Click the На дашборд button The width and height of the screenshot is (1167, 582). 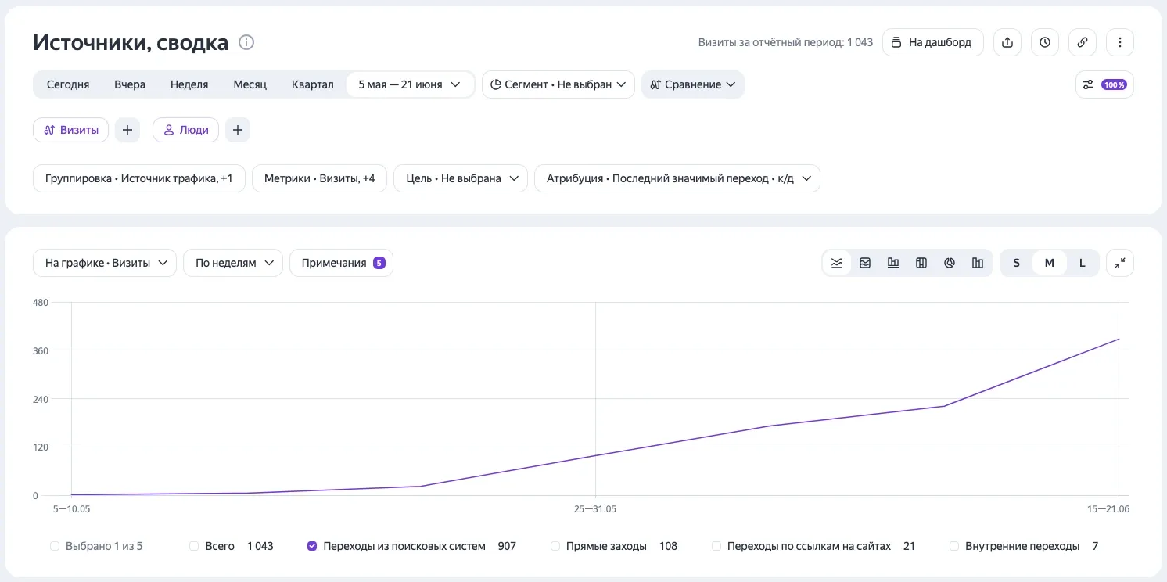933,42
